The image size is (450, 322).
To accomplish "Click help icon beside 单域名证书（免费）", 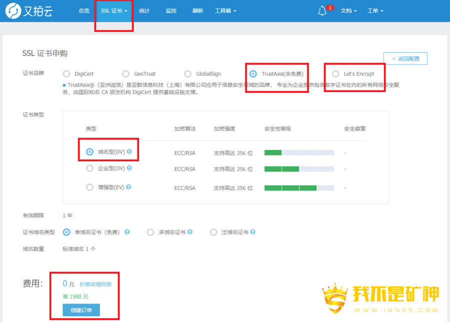I will pyautogui.click(x=127, y=232).
